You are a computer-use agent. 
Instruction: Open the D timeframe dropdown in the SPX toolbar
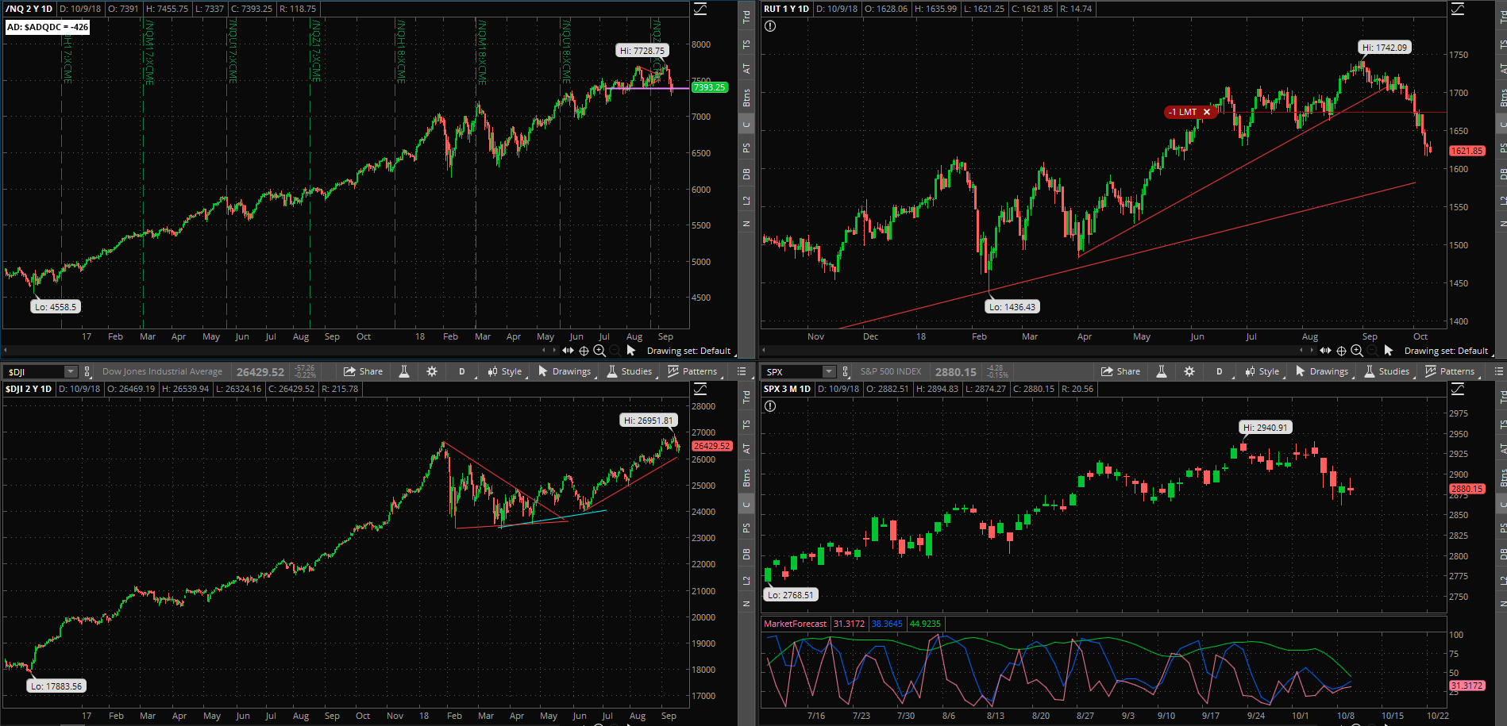tap(1220, 371)
